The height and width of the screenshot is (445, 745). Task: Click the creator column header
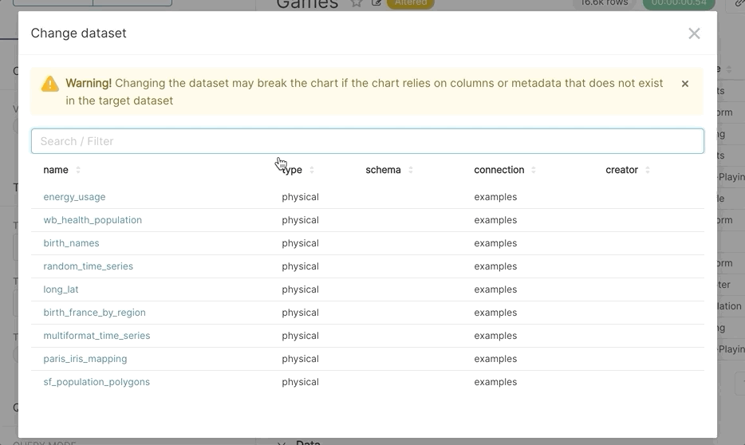point(621,170)
